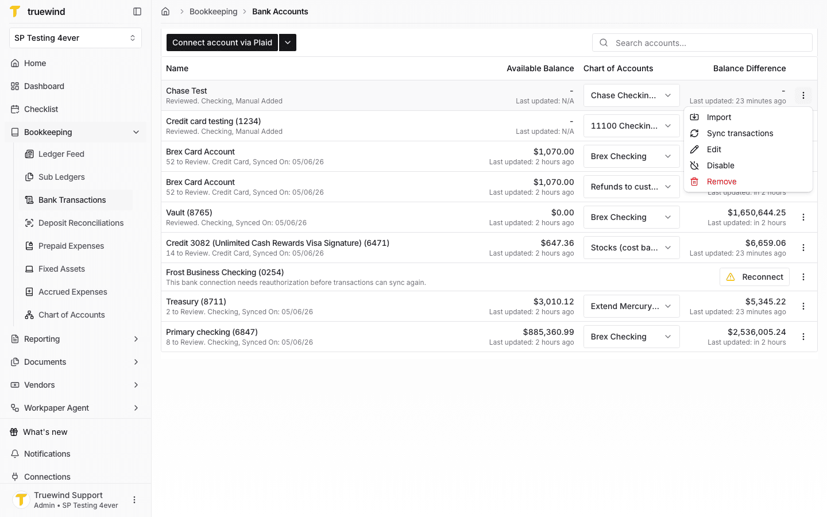Open user options next to Truewind Support
This screenshot has width=827, height=517.
point(134,500)
